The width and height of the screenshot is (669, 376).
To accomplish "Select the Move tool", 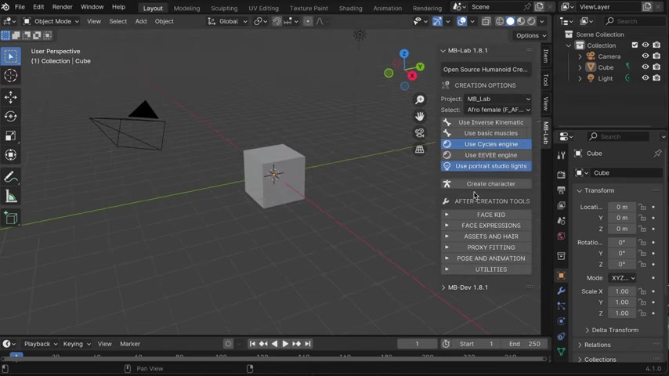I will [11, 96].
